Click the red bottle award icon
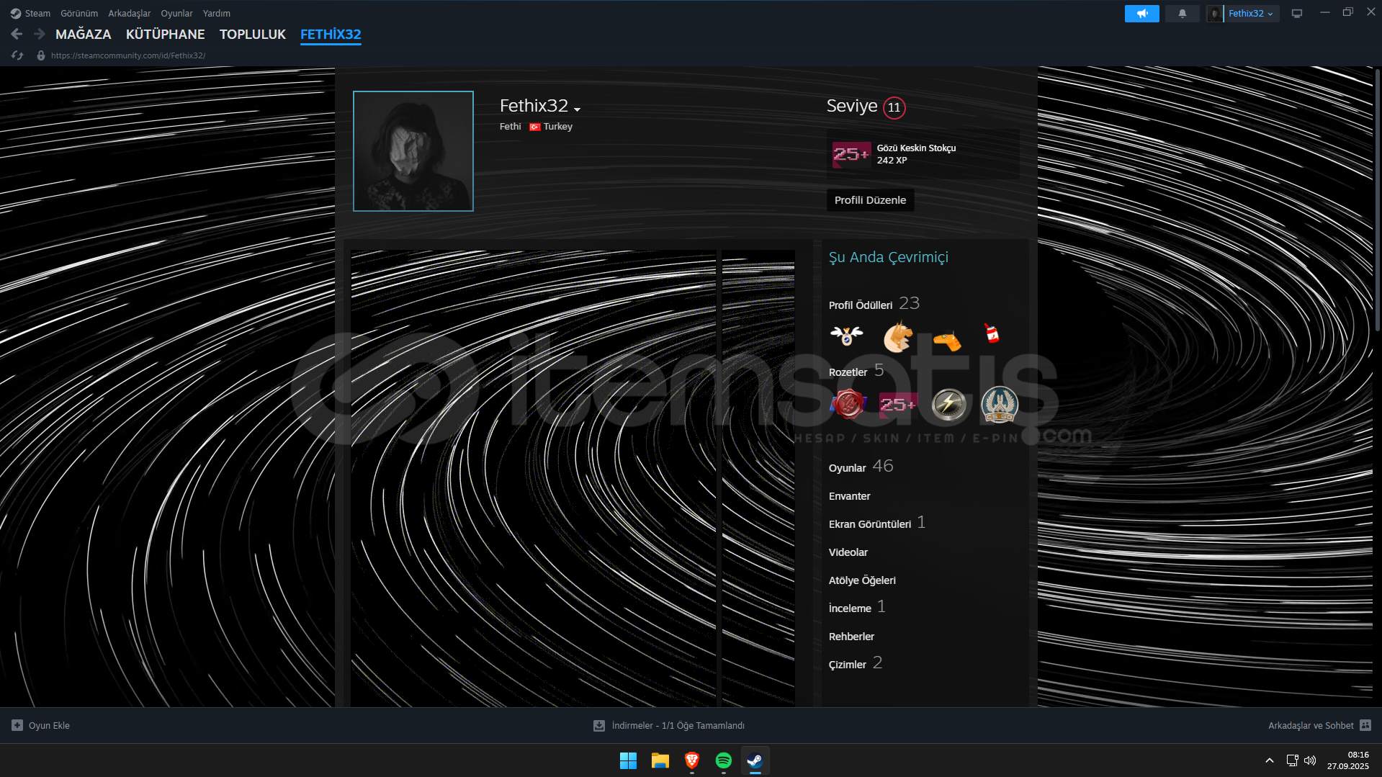The image size is (1382, 777). click(x=992, y=333)
